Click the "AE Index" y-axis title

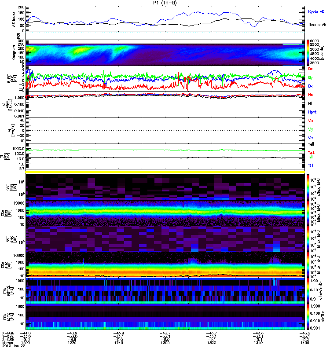click(x=14, y=19)
